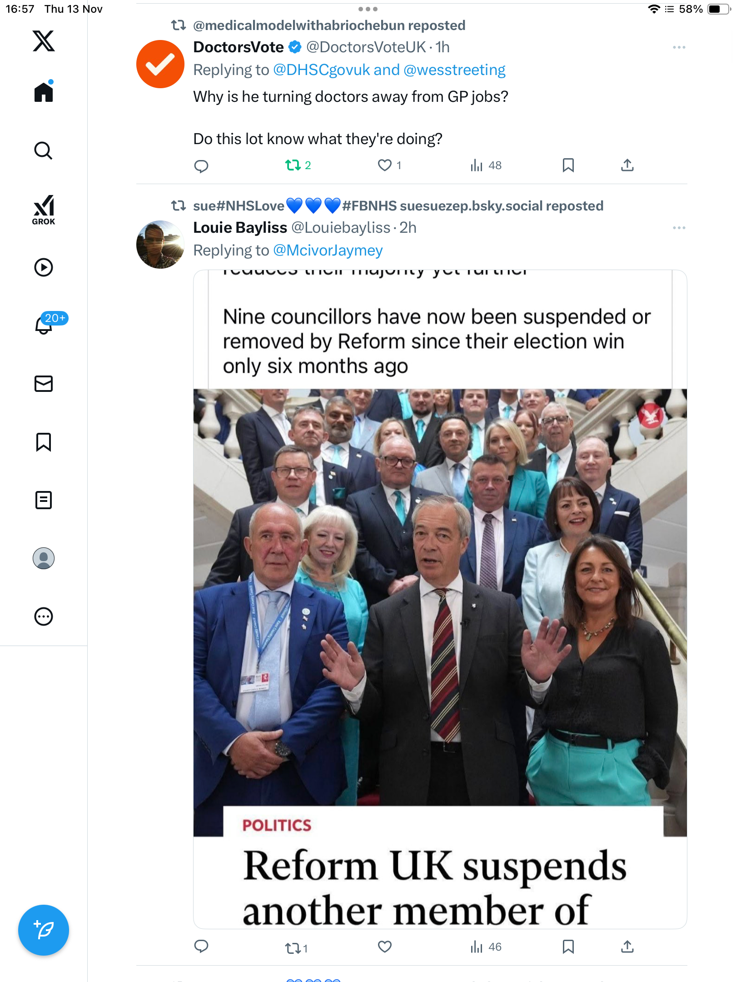Open the @McivorJaymey mention link
736x982 pixels.
tap(328, 251)
